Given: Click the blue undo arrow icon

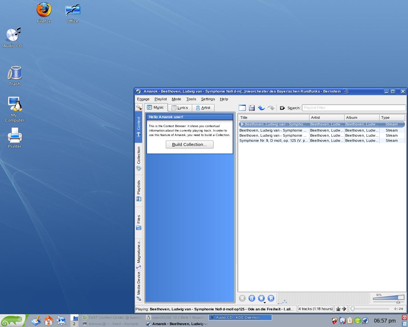Looking at the screenshot, I should click(x=261, y=108).
